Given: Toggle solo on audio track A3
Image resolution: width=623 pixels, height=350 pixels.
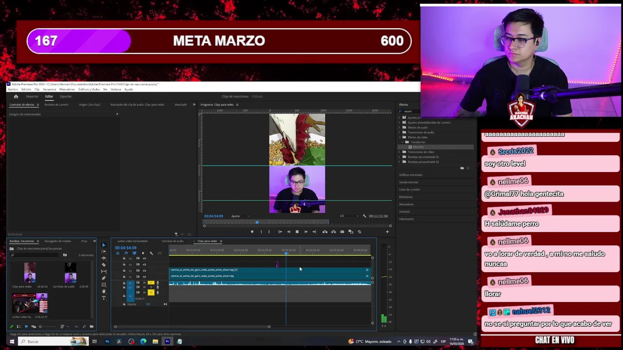Looking at the screenshot, I should tap(151, 293).
